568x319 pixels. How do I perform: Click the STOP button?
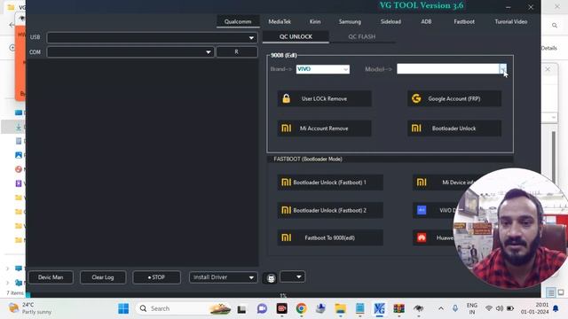tap(156, 277)
